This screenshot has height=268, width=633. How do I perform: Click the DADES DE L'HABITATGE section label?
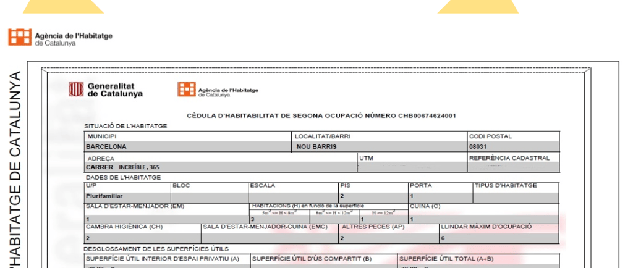123,177
